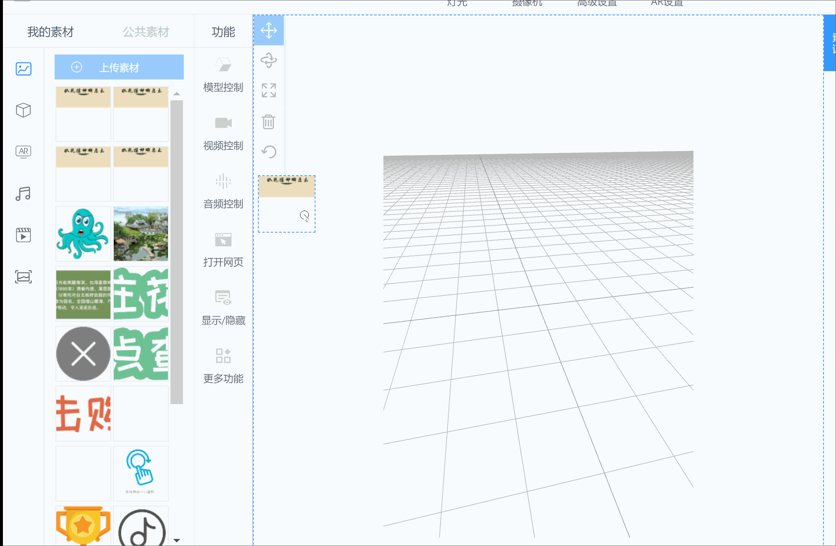Click 打开网页 open webpage function
Screen dimensions: 836x546
pyautogui.click(x=223, y=249)
